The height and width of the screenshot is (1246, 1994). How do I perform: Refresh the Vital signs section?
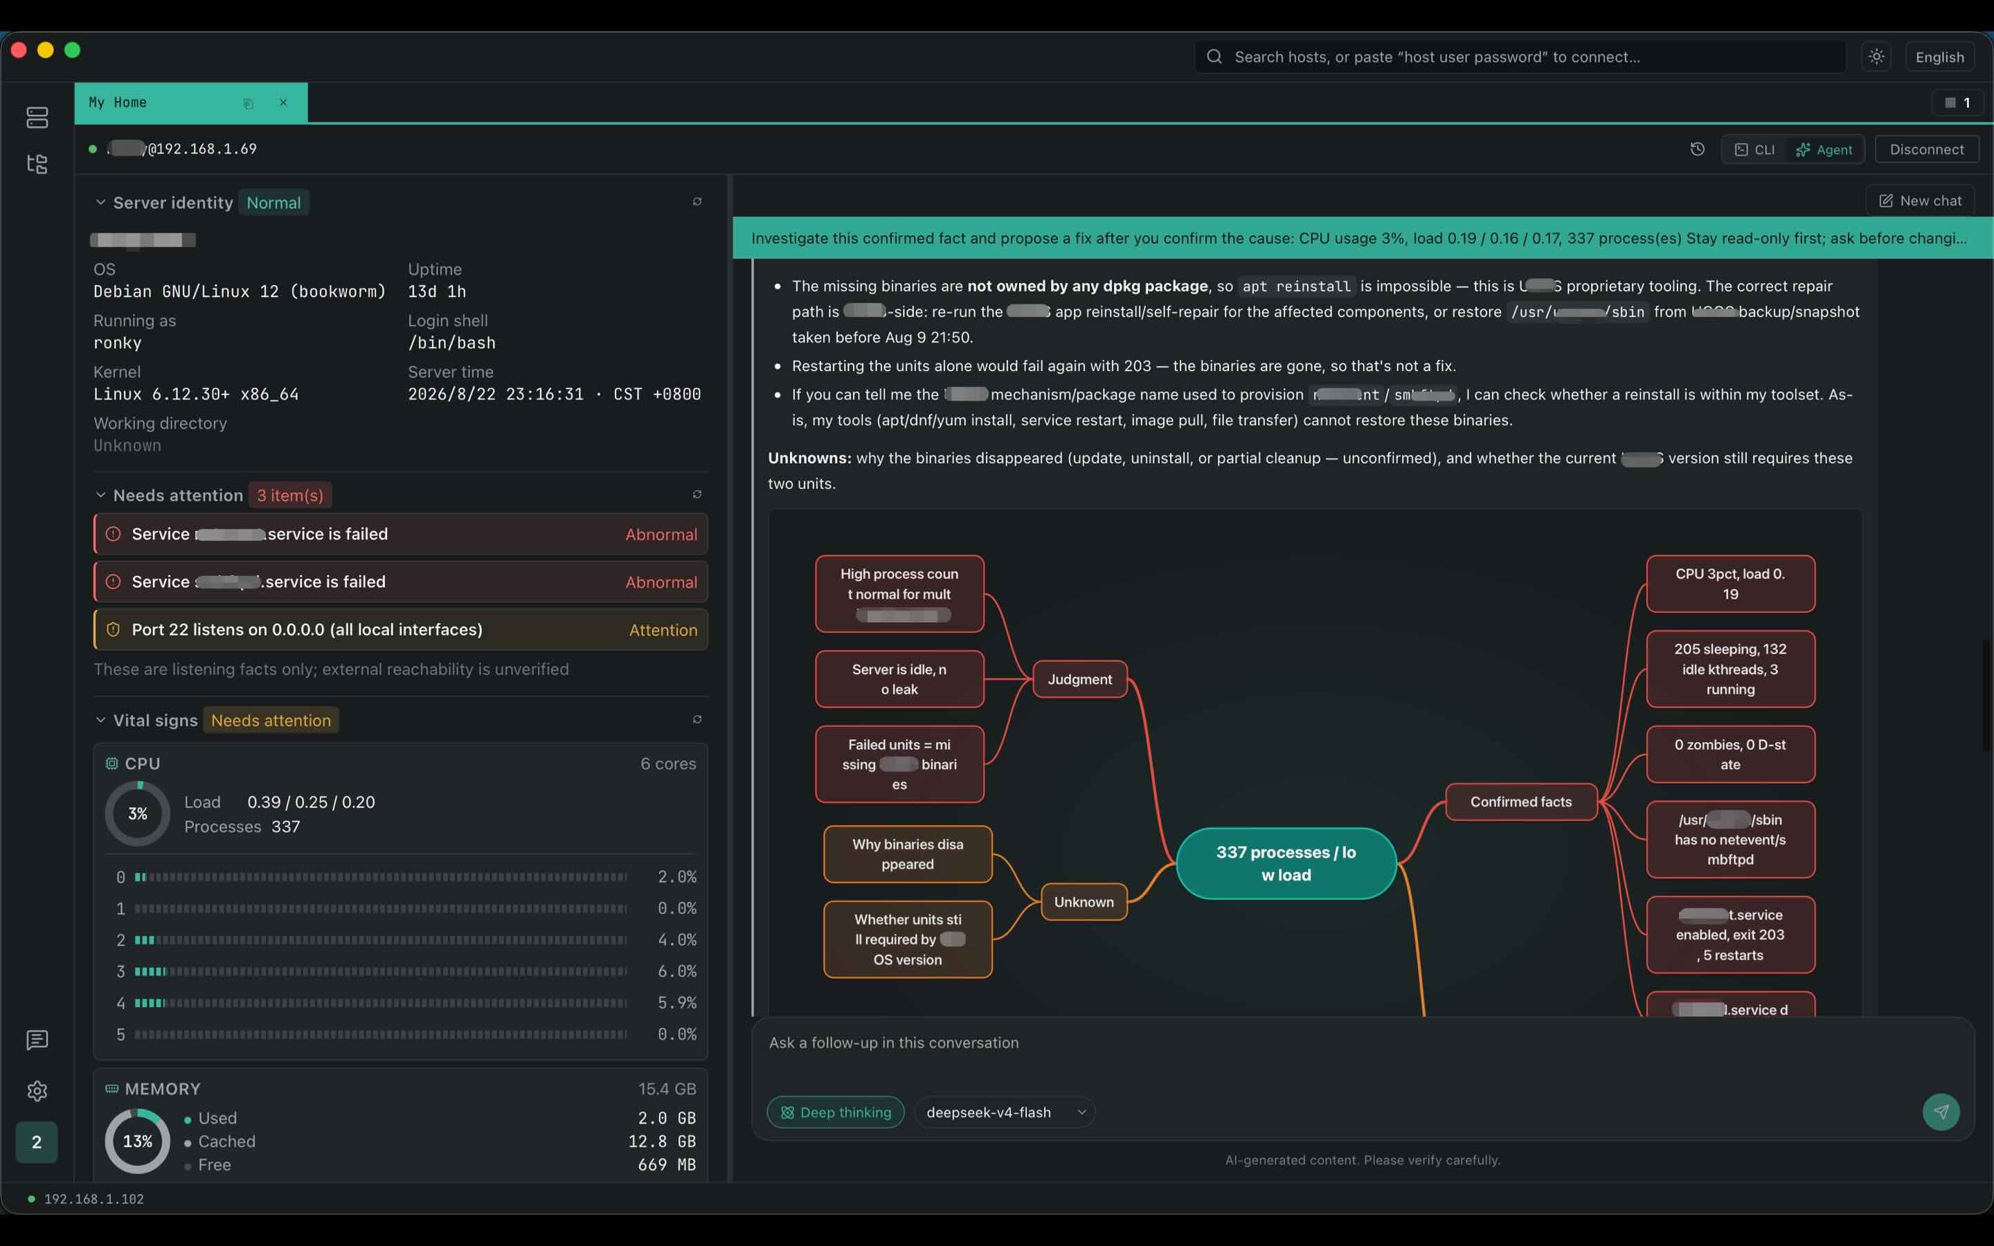coord(697,719)
